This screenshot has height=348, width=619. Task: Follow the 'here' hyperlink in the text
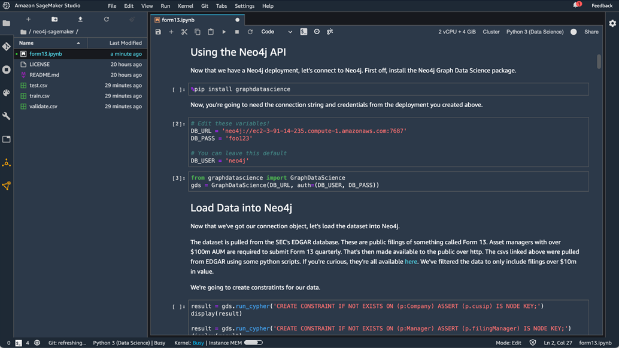tap(411, 262)
